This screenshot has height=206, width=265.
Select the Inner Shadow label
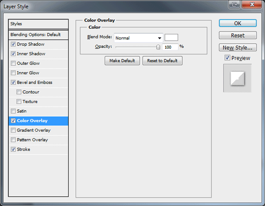[31, 54]
